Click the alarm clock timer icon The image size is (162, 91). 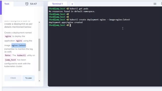(x=27, y=4)
